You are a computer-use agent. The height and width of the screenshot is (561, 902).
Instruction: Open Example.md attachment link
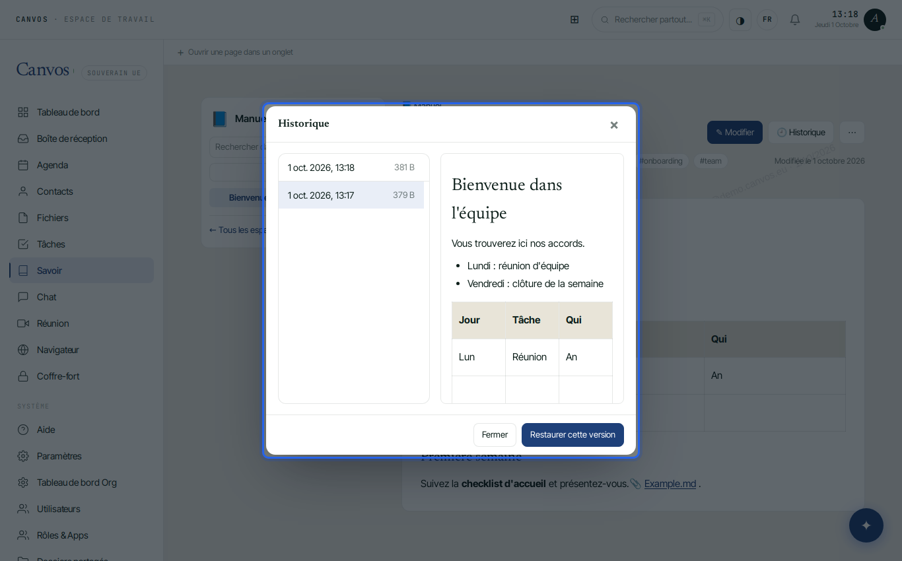coord(670,484)
